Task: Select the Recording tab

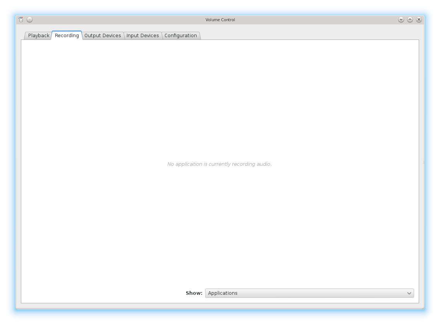Action: coord(67,35)
